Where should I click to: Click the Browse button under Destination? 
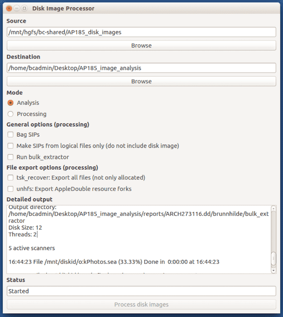point(141,81)
